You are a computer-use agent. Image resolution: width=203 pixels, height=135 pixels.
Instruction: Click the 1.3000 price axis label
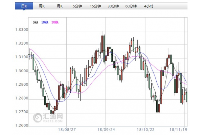click(22, 71)
